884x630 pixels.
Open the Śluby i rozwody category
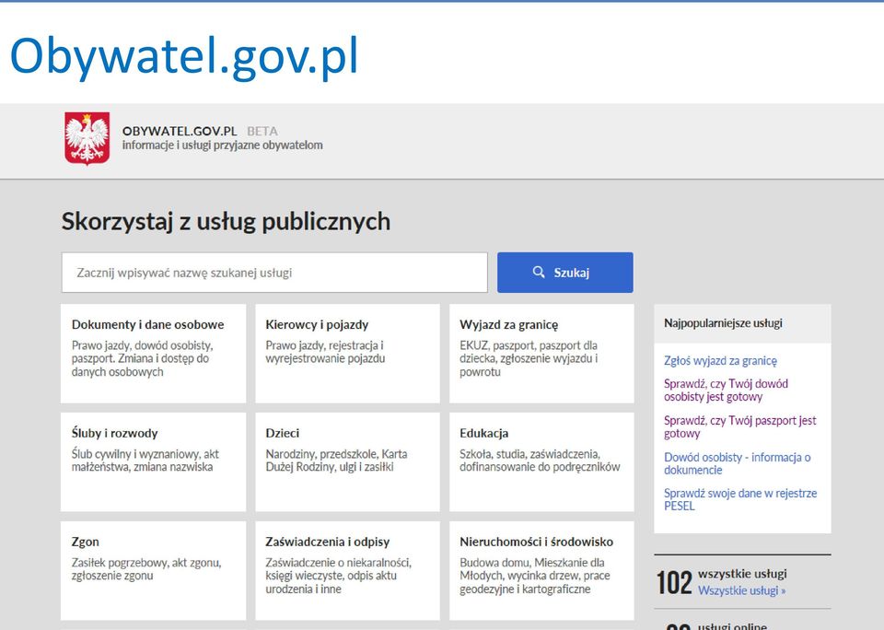[x=154, y=462]
